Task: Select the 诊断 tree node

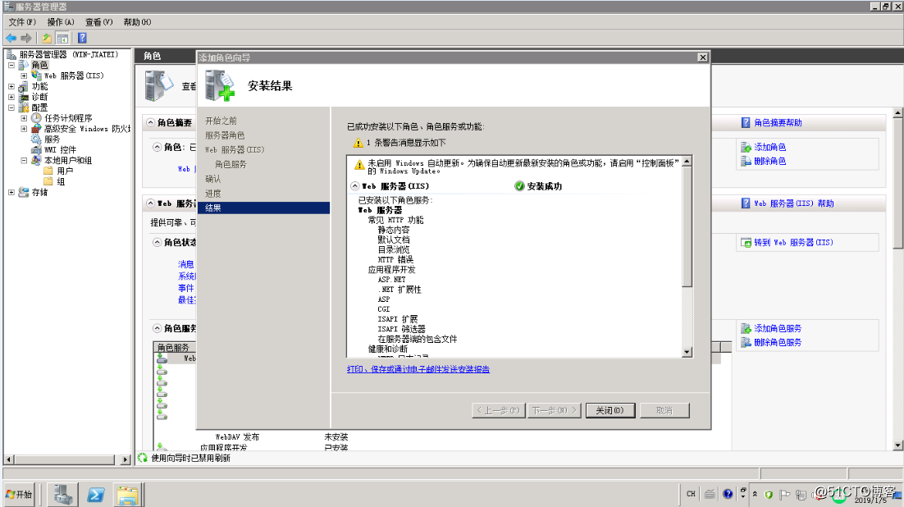Action: [39, 97]
